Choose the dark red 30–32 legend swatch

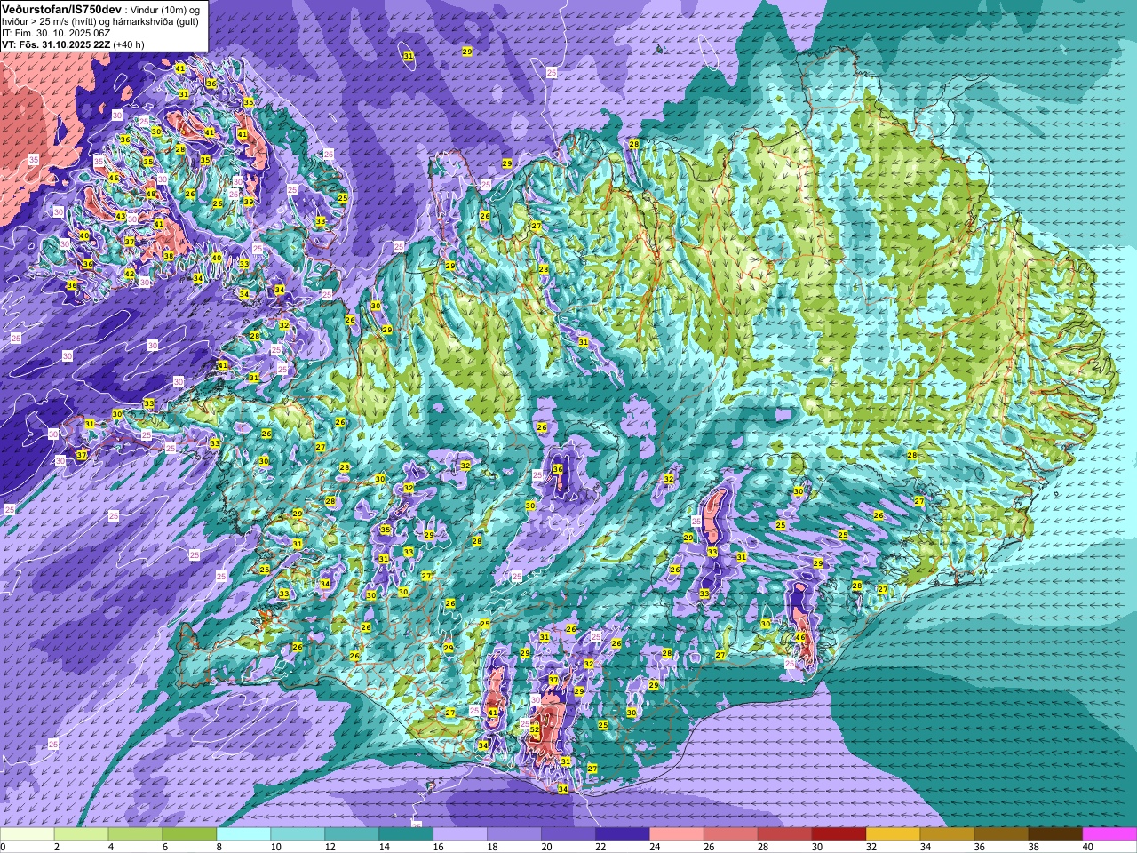(x=840, y=834)
